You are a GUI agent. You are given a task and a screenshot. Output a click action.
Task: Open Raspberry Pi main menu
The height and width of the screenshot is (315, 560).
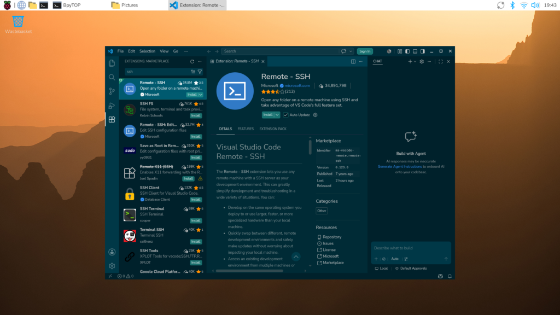[7, 5]
